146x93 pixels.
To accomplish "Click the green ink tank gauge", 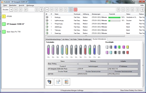I will [90, 50].
